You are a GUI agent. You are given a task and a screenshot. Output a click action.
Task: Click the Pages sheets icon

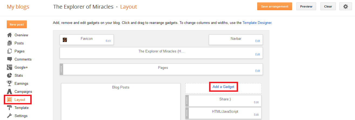[x=9, y=51]
